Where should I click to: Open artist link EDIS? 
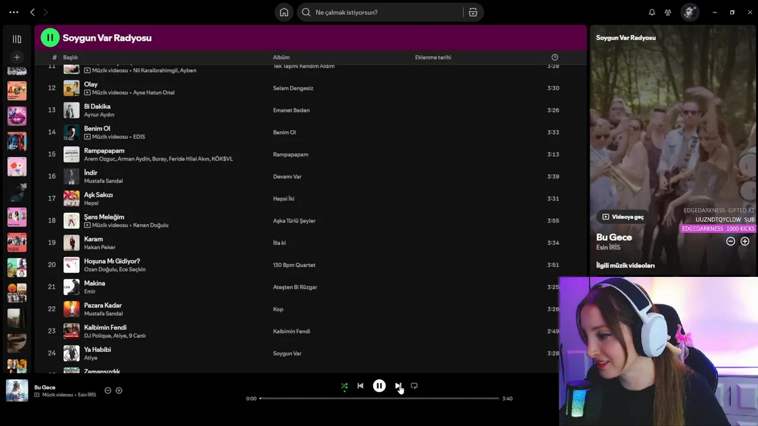coord(139,137)
